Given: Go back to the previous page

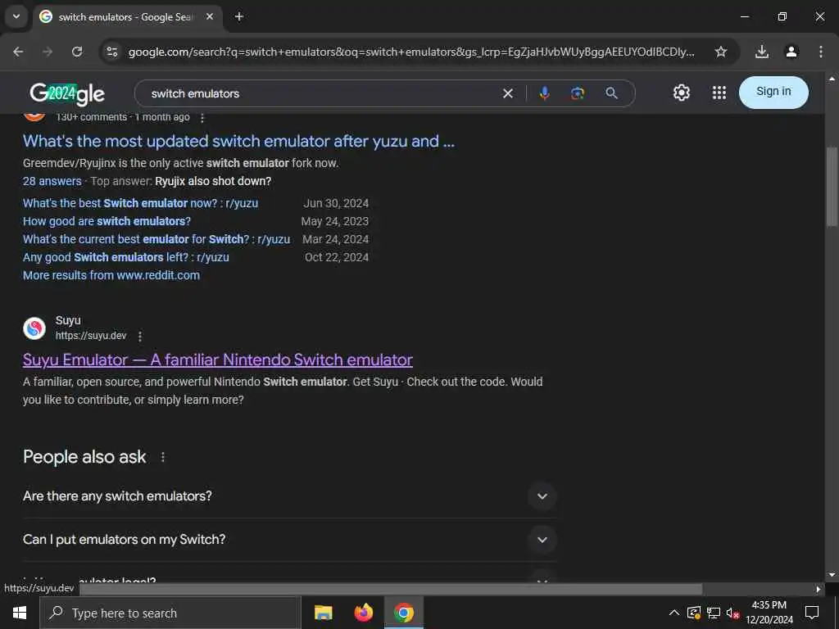Looking at the screenshot, I should coord(18,52).
